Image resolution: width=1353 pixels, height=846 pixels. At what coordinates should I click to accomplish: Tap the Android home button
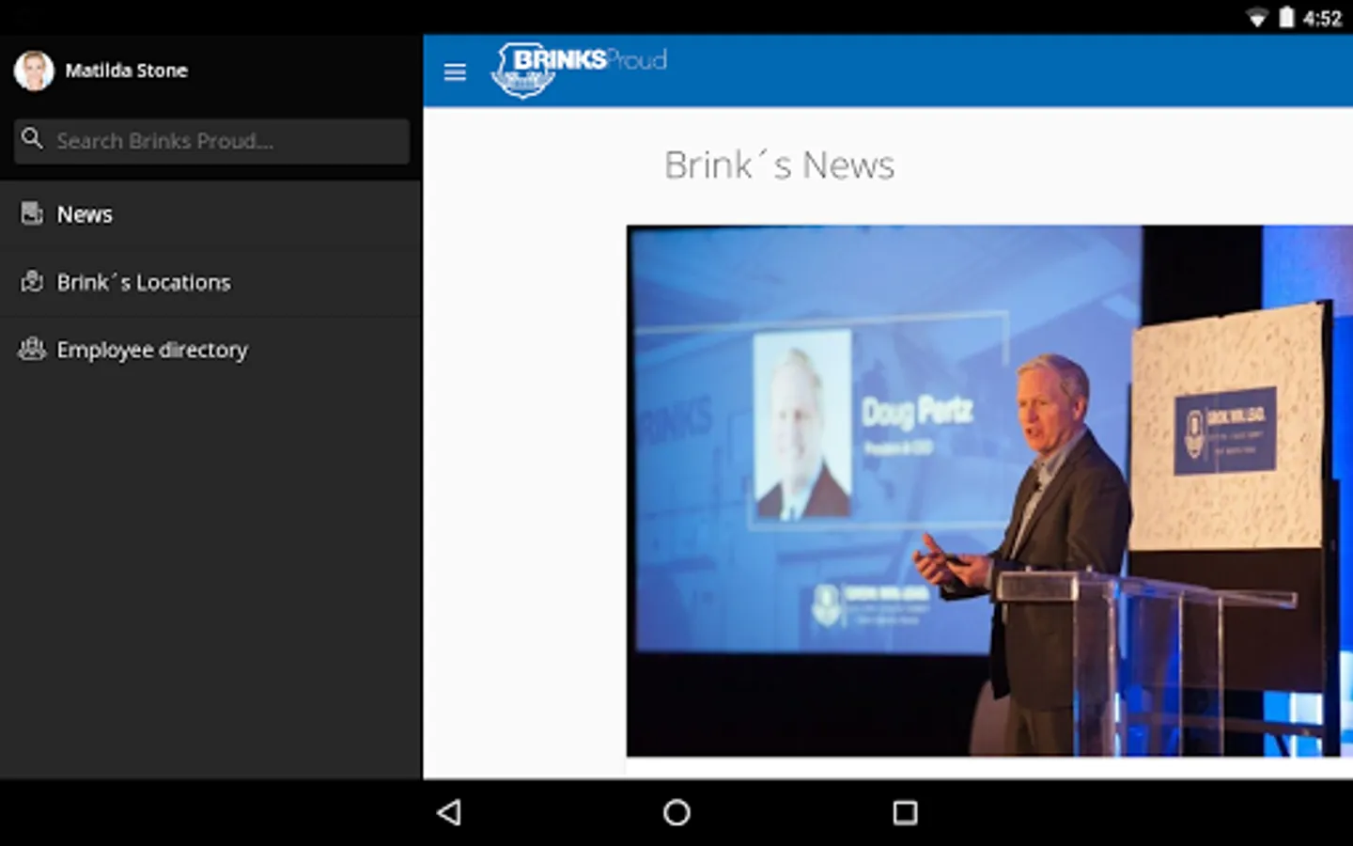[676, 812]
